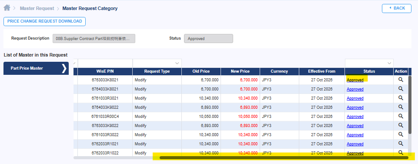
Task: Select part number cell 6763033K9022
Action: click(105, 126)
